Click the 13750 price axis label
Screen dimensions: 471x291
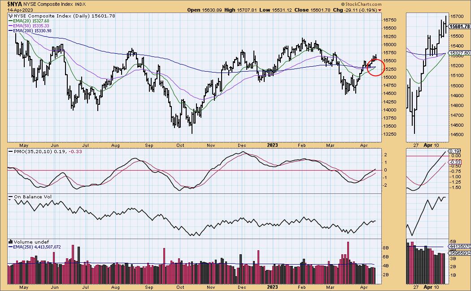coord(390,118)
